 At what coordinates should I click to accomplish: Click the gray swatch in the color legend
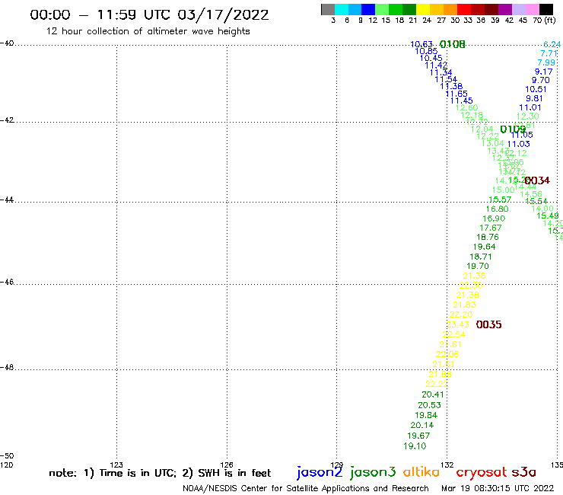[328, 9]
